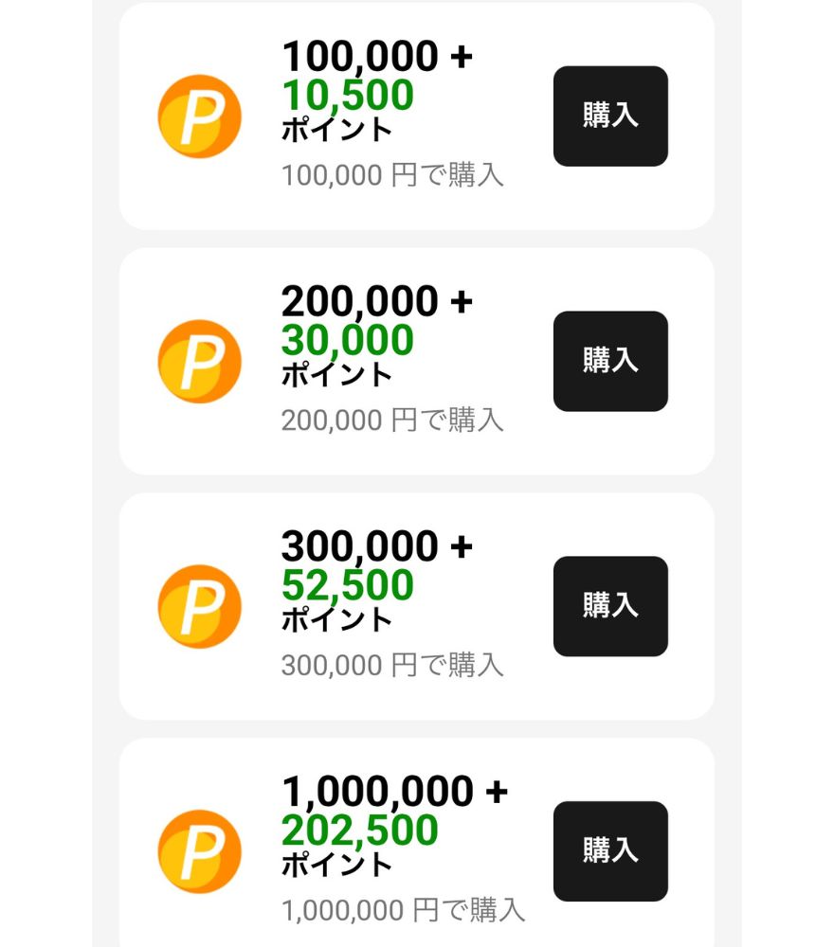The width and height of the screenshot is (834, 947).
Task: Click the gray "300,000 円で購入" price text
Action: 392,666
